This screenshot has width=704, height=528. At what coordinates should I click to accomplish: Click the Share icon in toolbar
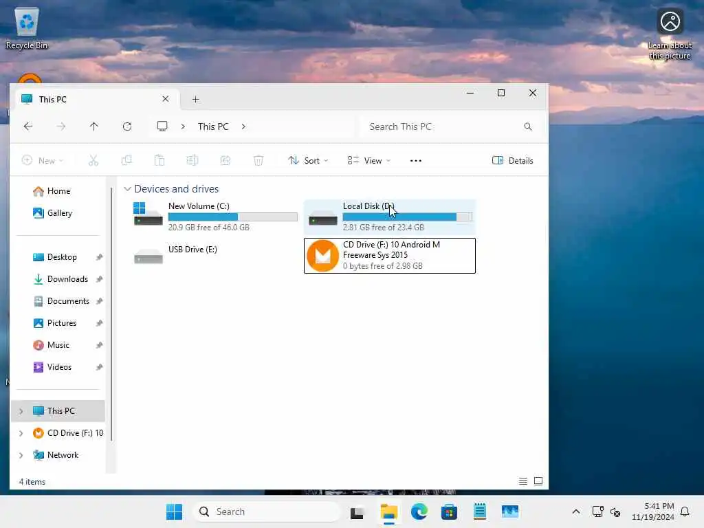click(x=225, y=160)
